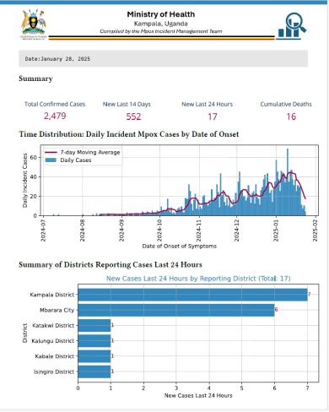The width and height of the screenshot is (329, 412).
Task: Click the 'Daily Cases' legend blue swatch
Action: click(x=51, y=160)
